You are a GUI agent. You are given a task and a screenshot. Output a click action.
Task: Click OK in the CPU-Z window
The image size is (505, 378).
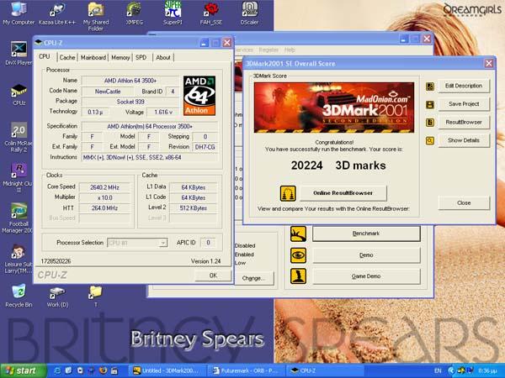click(213, 276)
